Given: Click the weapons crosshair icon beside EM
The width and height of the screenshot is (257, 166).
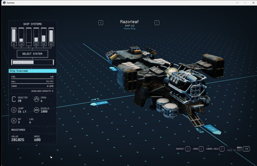Looking at the screenshot, I should (14, 121).
